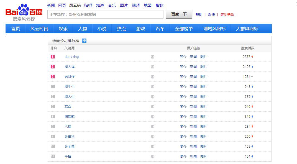Open the 知道 link in top bar

[x=100, y=5]
